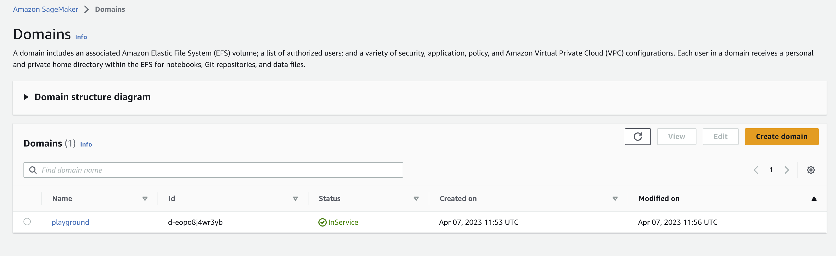Go to next page arrow
The width and height of the screenshot is (836, 256).
point(786,170)
